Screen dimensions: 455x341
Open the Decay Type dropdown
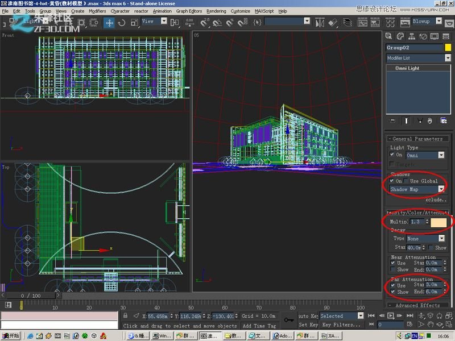(x=441, y=239)
